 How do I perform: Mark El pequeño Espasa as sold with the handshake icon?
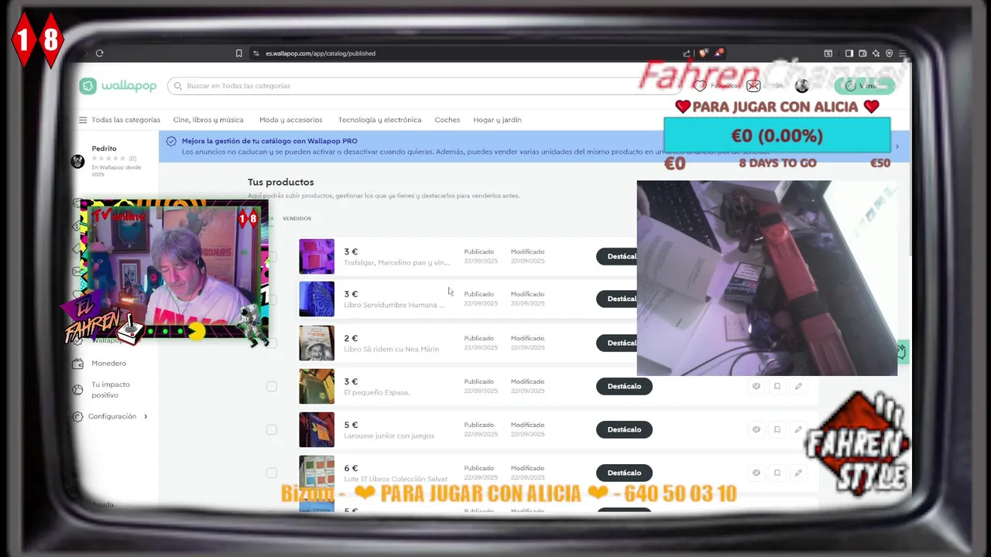coord(756,386)
